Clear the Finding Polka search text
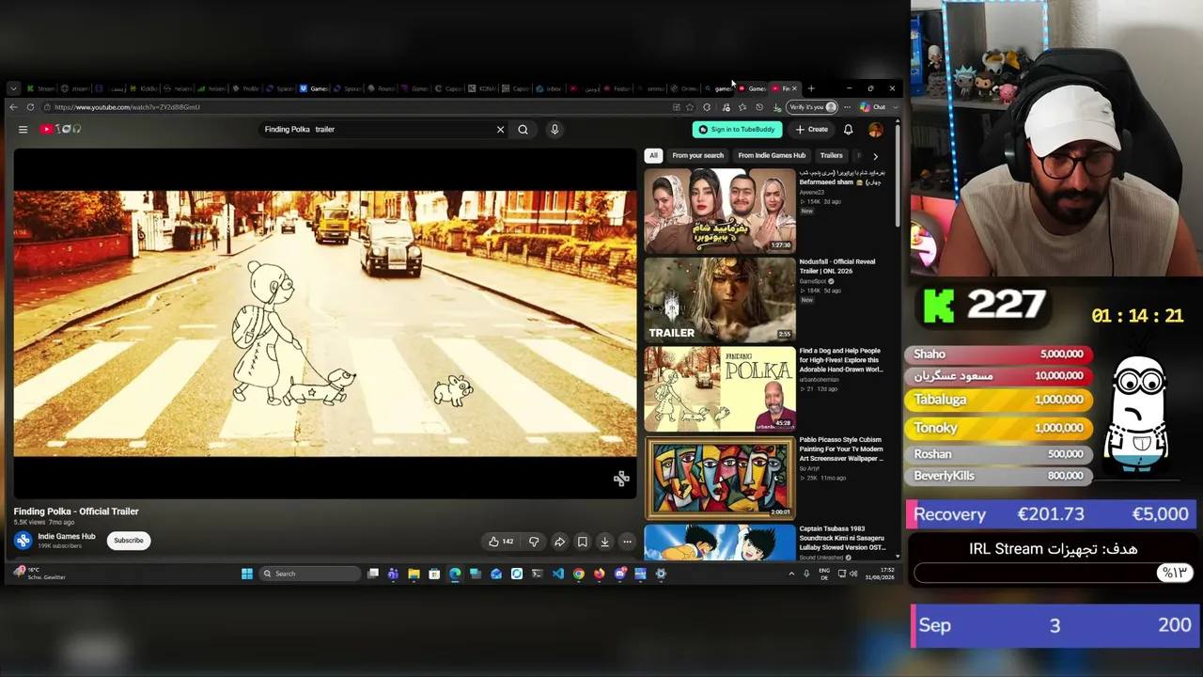This screenshot has height=677, width=1203. 500,130
